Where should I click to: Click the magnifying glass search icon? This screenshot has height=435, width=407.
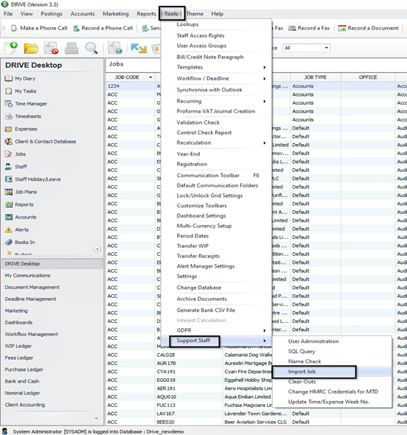point(91,48)
